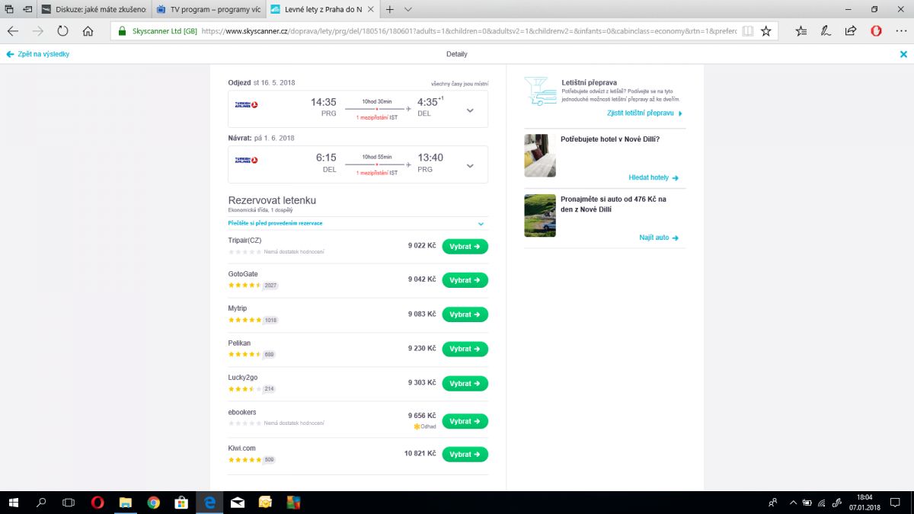This screenshot has width=914, height=514.
Task: Expand 'Přečtěte si před provedením rezervace' section
Action: click(x=481, y=224)
